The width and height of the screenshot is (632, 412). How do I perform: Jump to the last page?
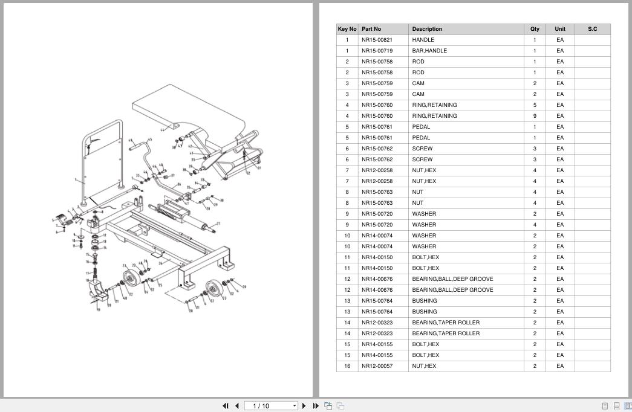(x=316, y=405)
